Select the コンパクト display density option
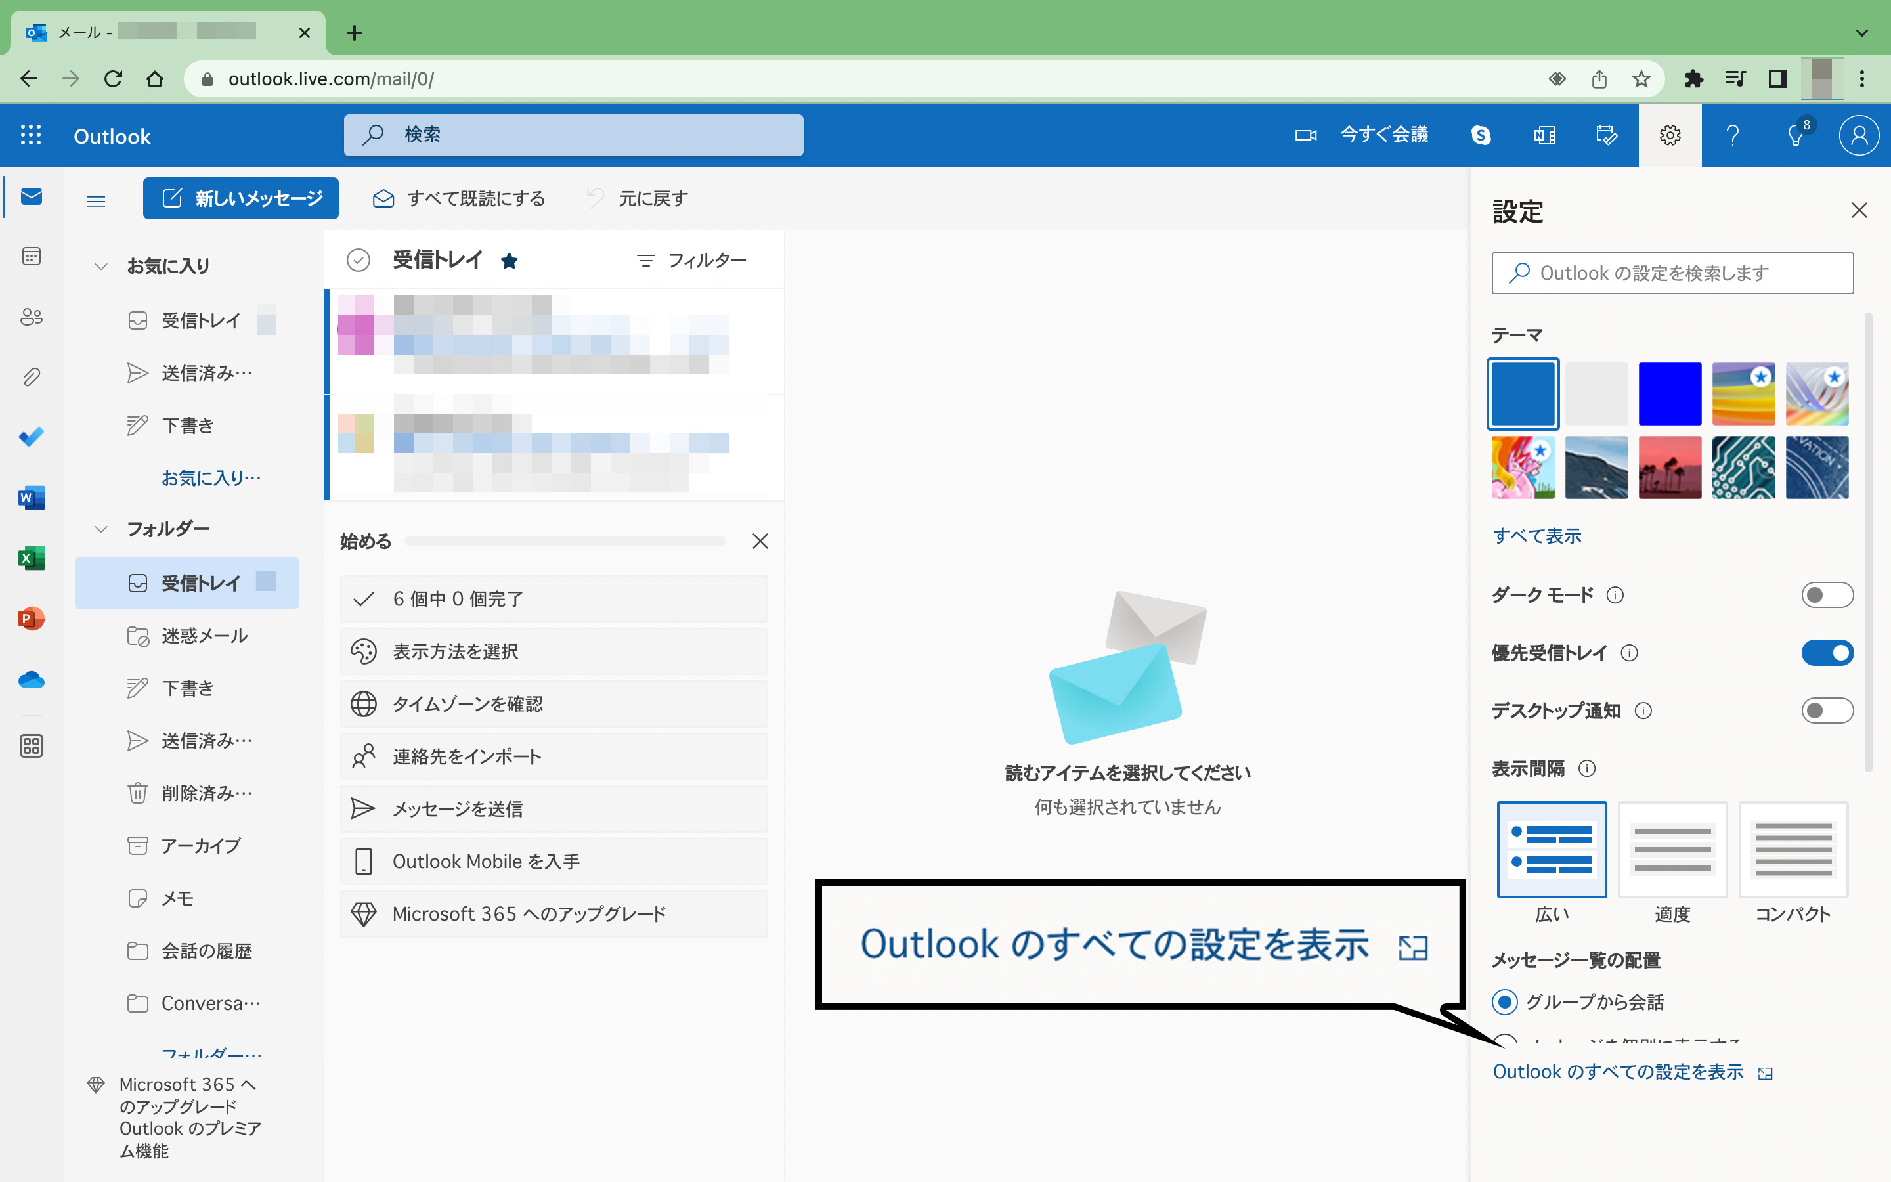 (1793, 850)
